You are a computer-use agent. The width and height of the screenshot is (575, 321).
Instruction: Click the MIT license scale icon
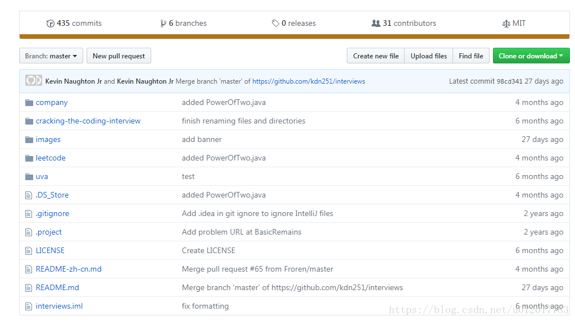pyautogui.click(x=506, y=24)
